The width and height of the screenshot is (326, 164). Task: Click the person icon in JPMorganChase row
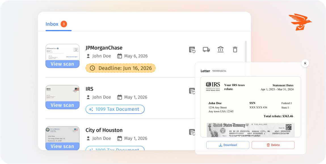click(88, 56)
